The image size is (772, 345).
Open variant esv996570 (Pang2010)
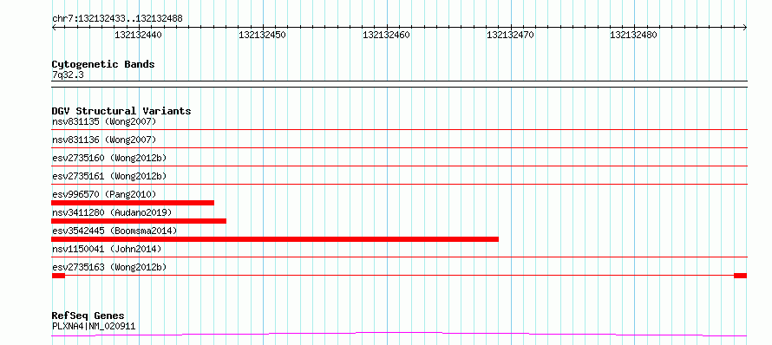(x=104, y=194)
